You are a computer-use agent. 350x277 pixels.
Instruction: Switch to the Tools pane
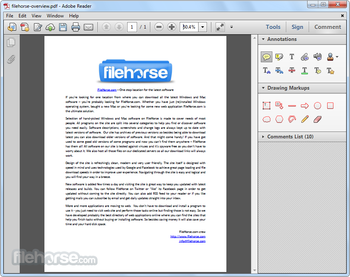pyautogui.click(x=273, y=27)
